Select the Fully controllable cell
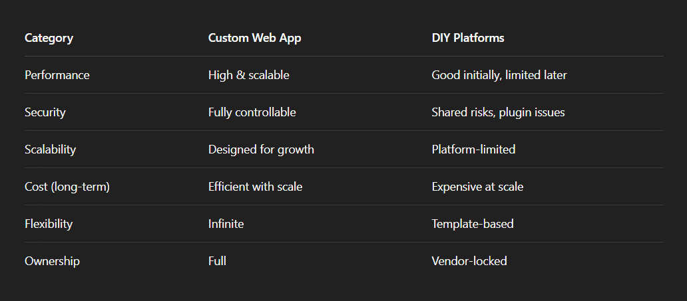This screenshot has width=687, height=301. [252, 112]
